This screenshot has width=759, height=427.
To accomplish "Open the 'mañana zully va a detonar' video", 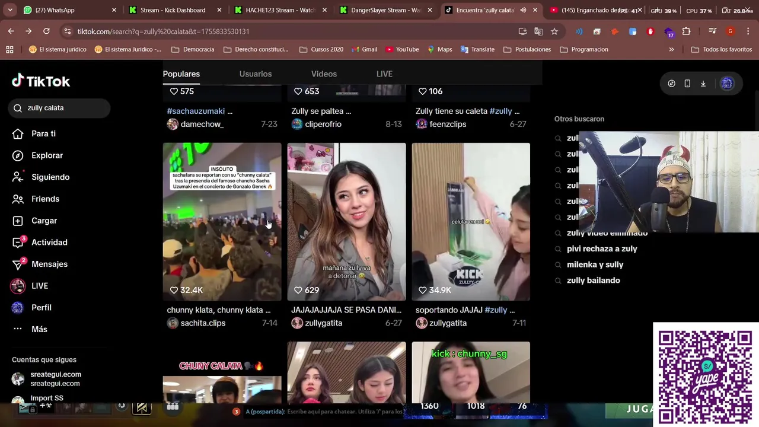I will 347,221.
